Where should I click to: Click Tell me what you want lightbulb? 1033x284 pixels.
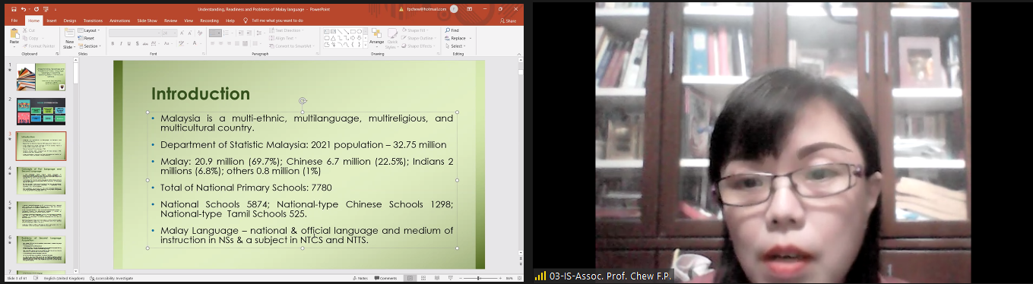pyautogui.click(x=246, y=21)
